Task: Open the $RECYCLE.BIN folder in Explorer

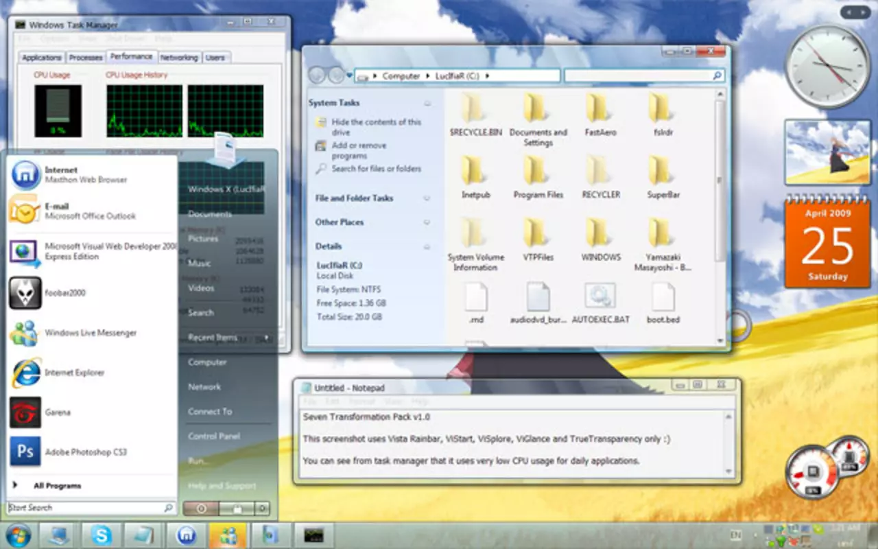Action: pyautogui.click(x=475, y=115)
